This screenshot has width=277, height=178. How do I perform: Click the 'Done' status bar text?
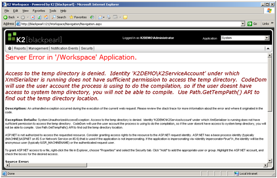(x=11, y=174)
